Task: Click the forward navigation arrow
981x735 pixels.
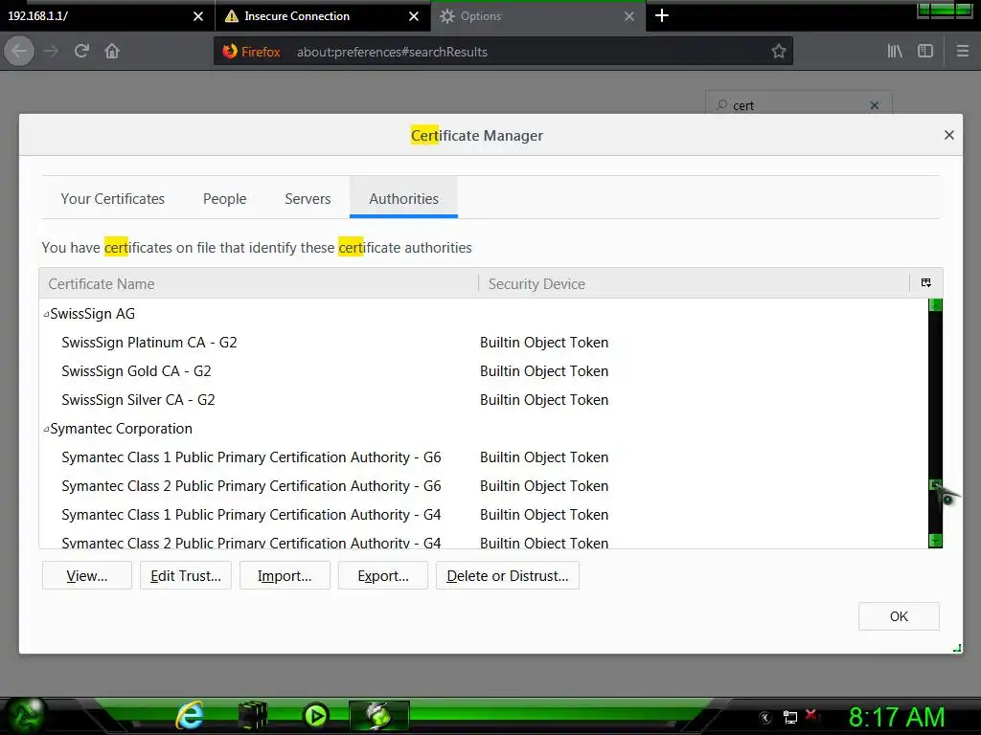Action: pos(52,52)
